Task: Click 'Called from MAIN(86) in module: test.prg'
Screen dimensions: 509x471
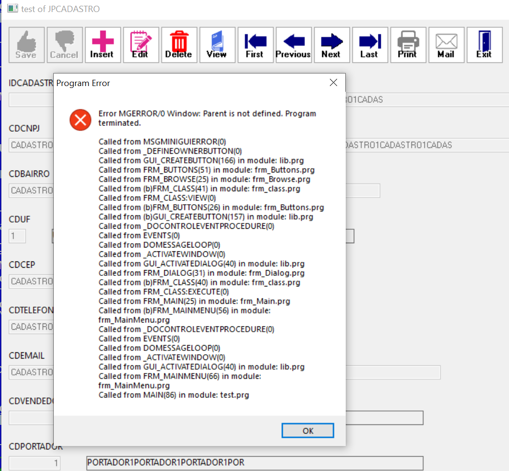Action: pos(174,395)
